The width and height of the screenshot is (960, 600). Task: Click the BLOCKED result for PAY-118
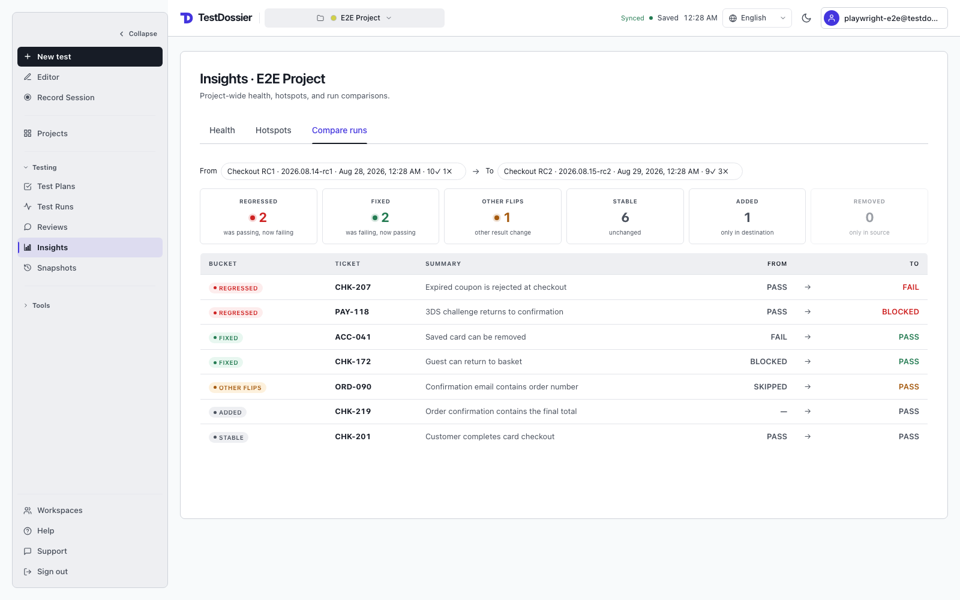click(x=901, y=311)
